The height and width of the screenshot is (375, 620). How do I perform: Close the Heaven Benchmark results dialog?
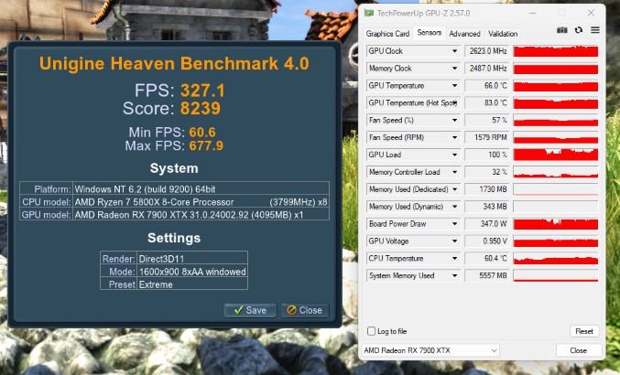pyautogui.click(x=304, y=310)
